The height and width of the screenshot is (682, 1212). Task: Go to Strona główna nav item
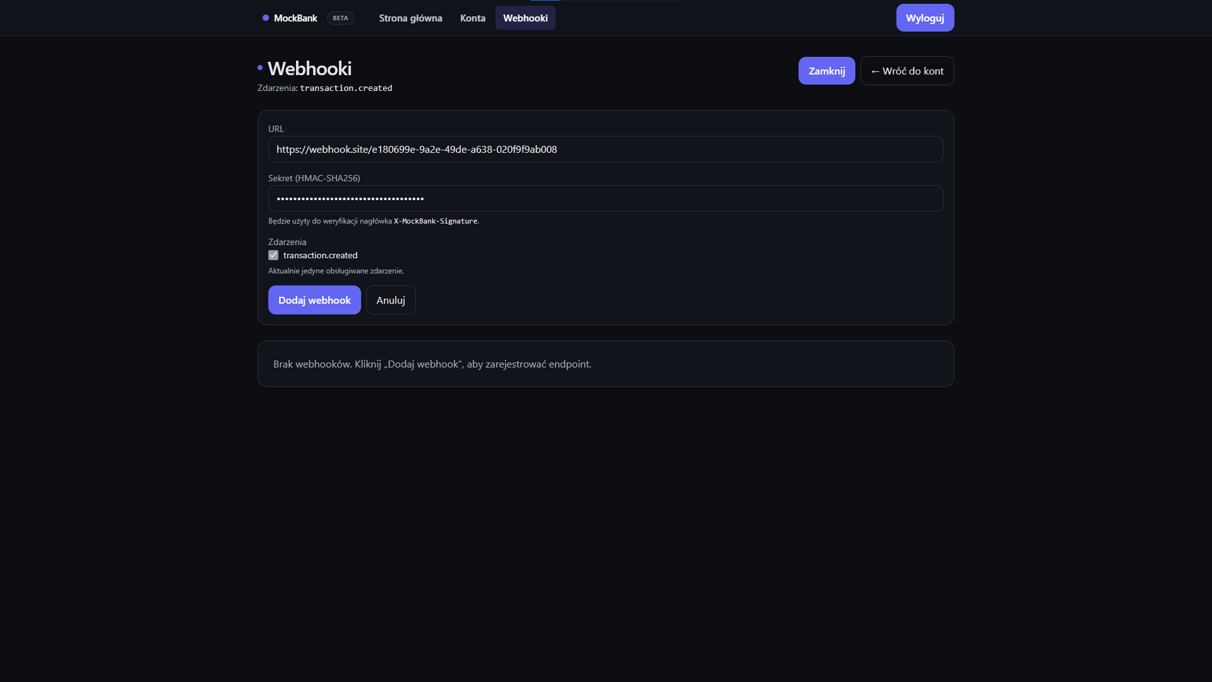410,18
